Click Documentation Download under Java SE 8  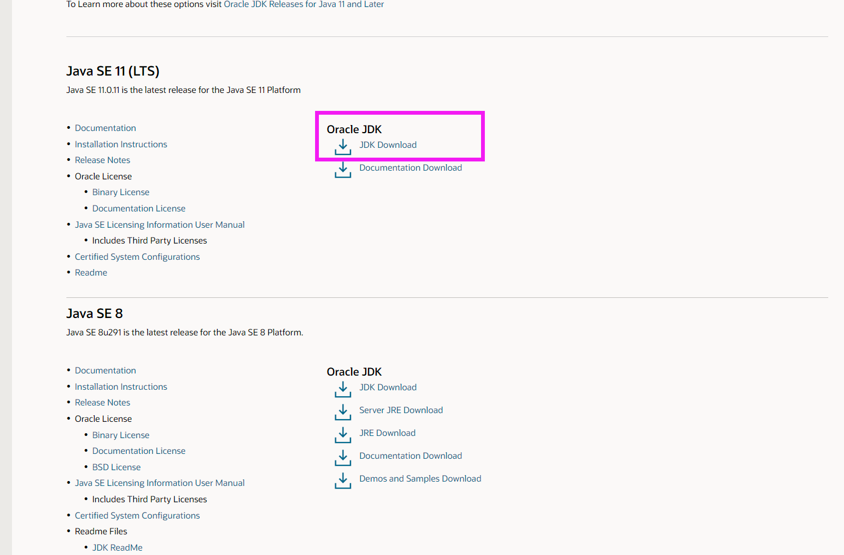click(x=410, y=456)
